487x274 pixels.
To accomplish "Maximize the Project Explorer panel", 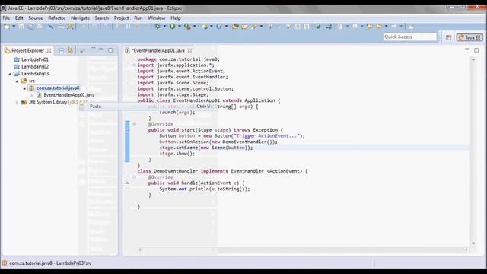I will pos(110,50).
